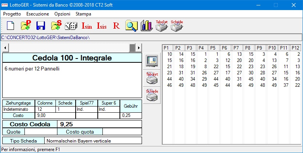
Task: Click the empty Costo quota value field
Action: point(122,132)
